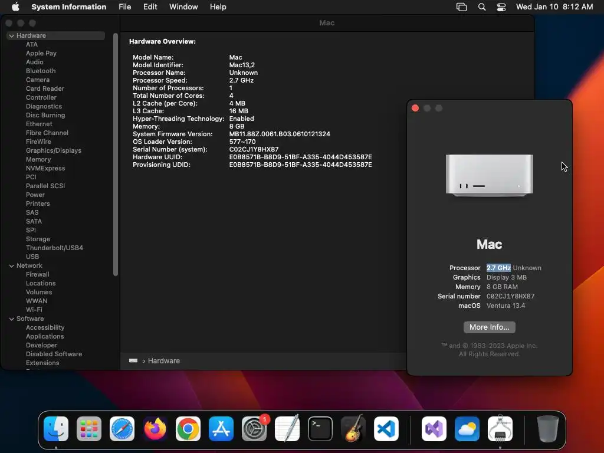Image resolution: width=604 pixels, height=453 pixels.
Task: Select Diagnostics in the sidebar
Action: click(44, 106)
